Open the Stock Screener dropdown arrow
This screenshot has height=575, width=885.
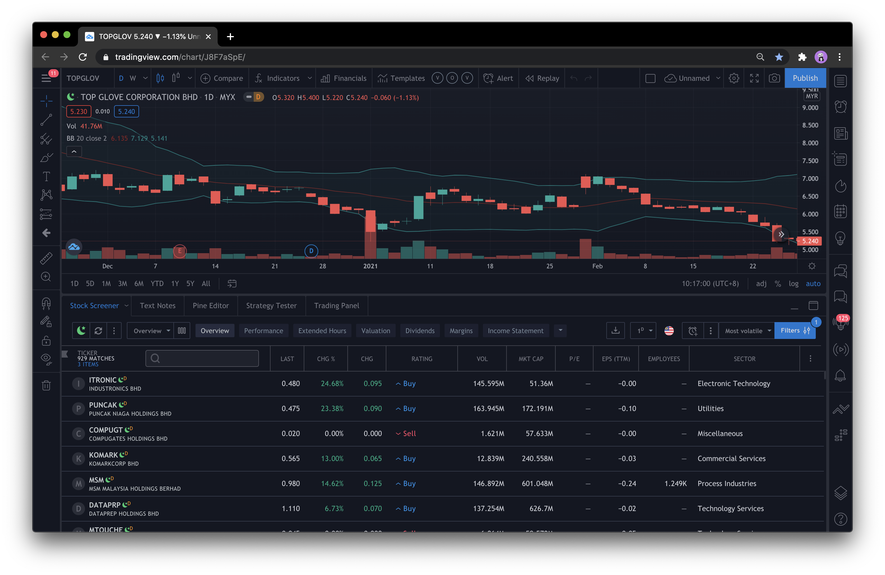tap(127, 306)
